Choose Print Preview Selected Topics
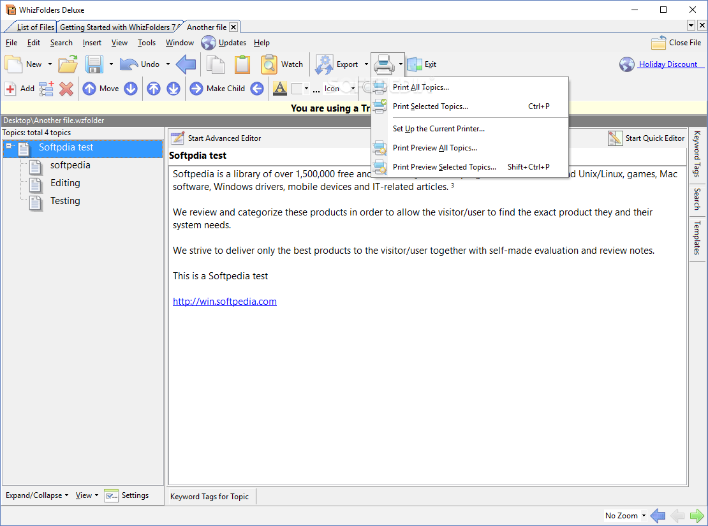Screen dimensions: 708x526 (x=469, y=166)
